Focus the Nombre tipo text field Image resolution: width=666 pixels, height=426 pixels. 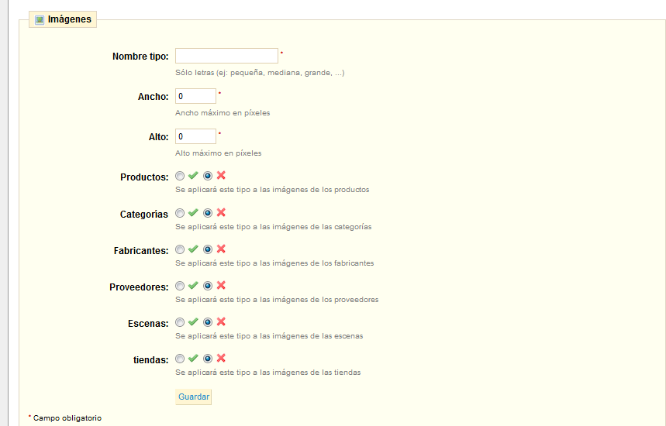click(226, 56)
